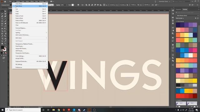Switch Libraries to list view
Image resolution: width=200 pixels, height=112 pixels.
point(198,18)
